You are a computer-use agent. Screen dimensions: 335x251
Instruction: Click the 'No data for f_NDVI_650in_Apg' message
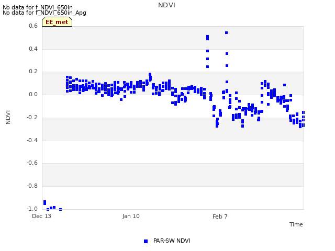click(44, 13)
